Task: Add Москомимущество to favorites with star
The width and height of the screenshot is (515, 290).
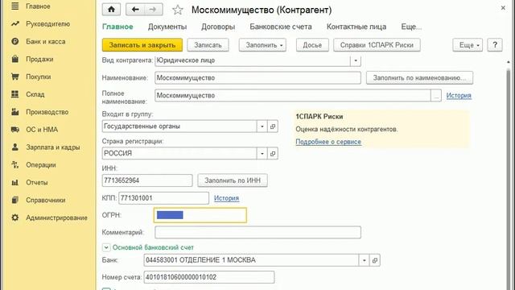Action: pos(178,10)
